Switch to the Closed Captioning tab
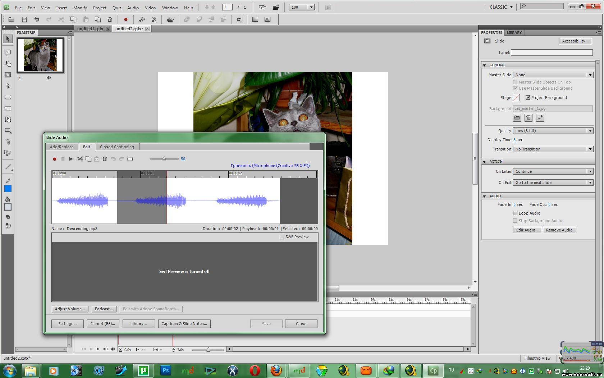 [117, 147]
